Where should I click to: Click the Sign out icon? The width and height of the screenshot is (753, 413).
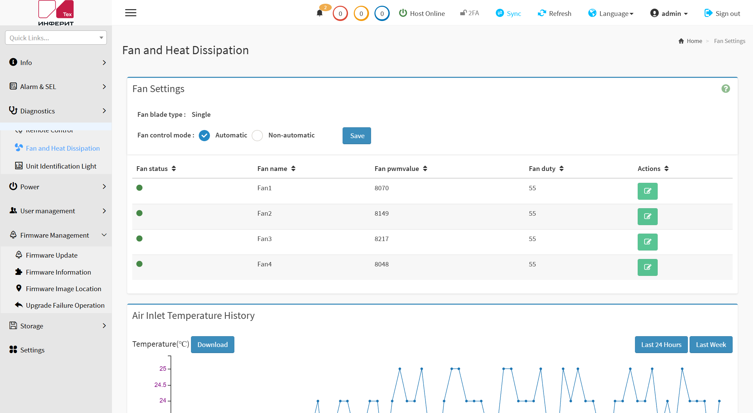(708, 13)
